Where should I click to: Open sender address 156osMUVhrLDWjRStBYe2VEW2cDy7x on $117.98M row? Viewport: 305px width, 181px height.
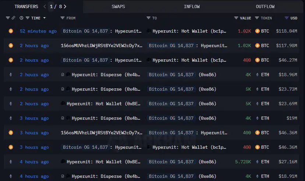pyautogui.click(x=102, y=46)
